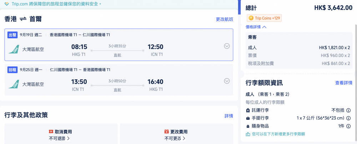Click 更改航班 to change flights

pyautogui.click(x=225, y=19)
